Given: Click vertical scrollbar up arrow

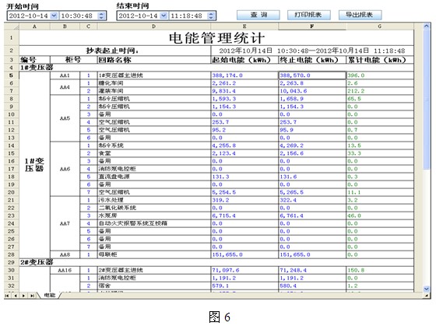Looking at the screenshot, I should [427, 26].
